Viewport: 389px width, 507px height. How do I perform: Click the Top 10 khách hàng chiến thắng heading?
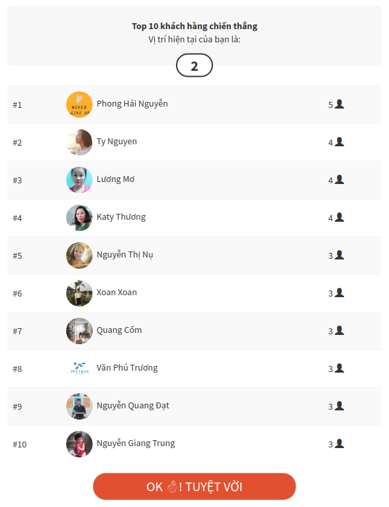pos(194,26)
